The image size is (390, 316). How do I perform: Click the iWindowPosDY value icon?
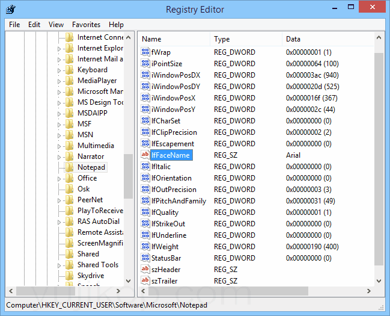click(x=145, y=87)
